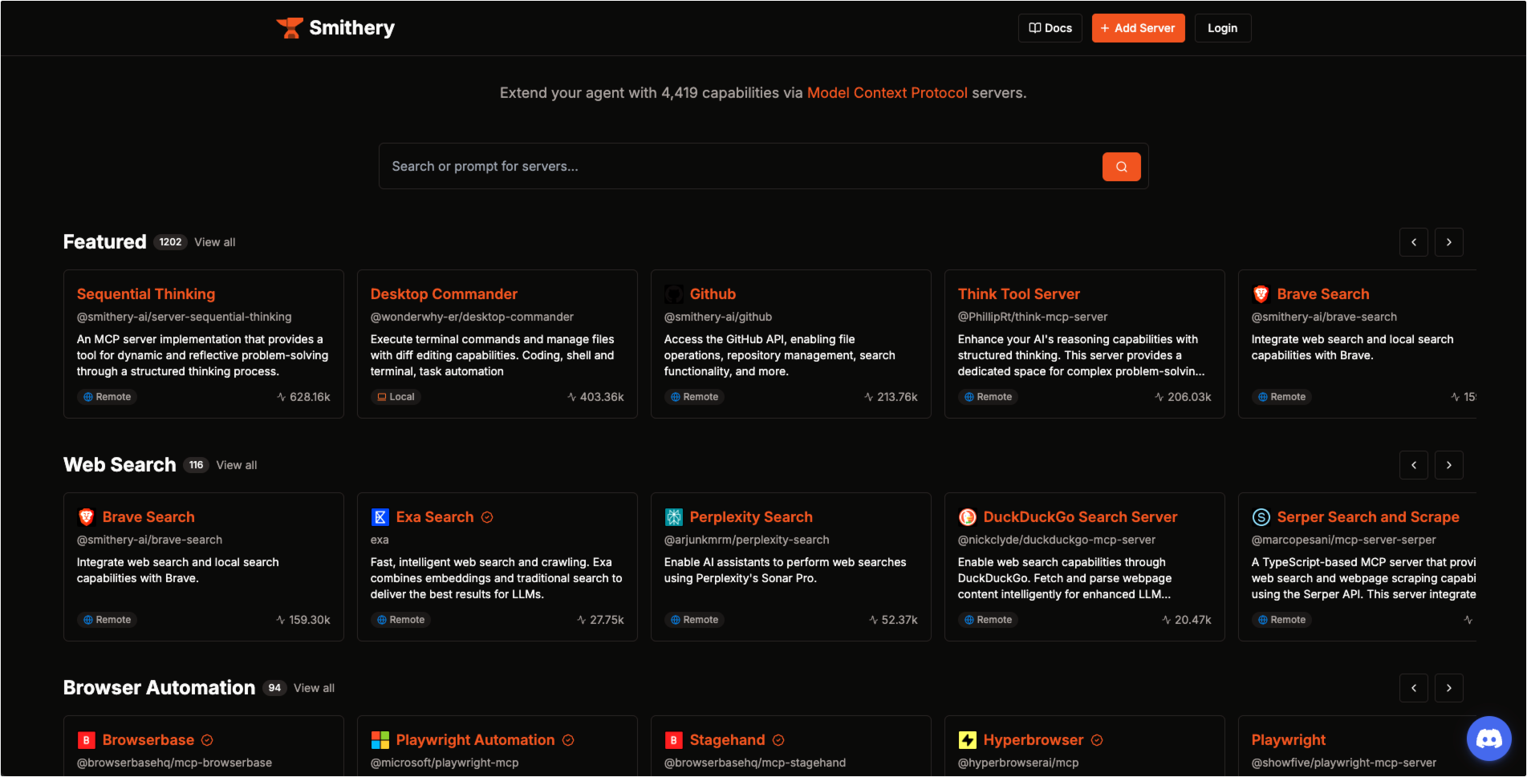Click the Playwright Automation Microsoft logo icon
The width and height of the screenshot is (1527, 777).
(380, 740)
